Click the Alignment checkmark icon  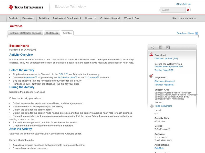(x=151, y=76)
